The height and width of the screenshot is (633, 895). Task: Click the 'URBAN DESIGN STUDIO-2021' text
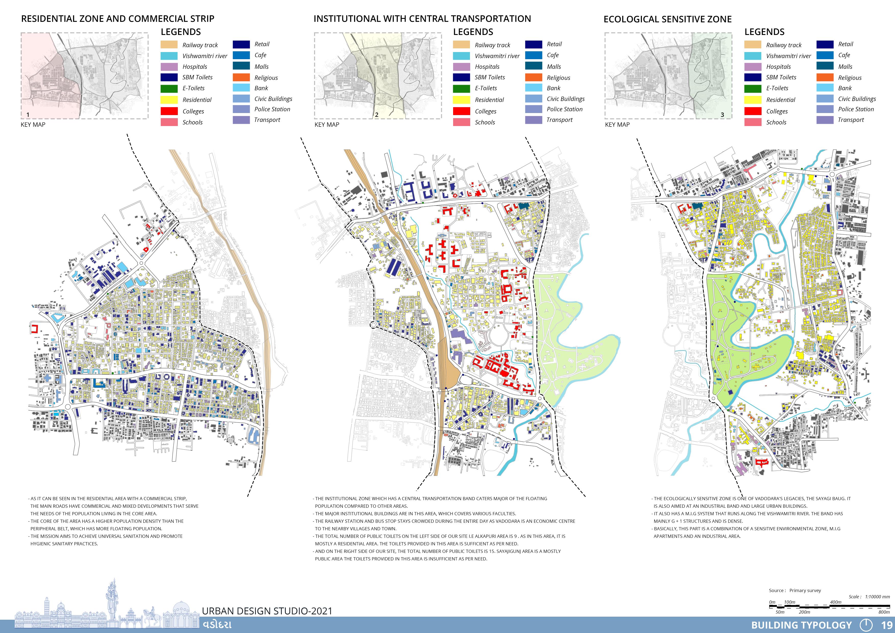coord(267,611)
